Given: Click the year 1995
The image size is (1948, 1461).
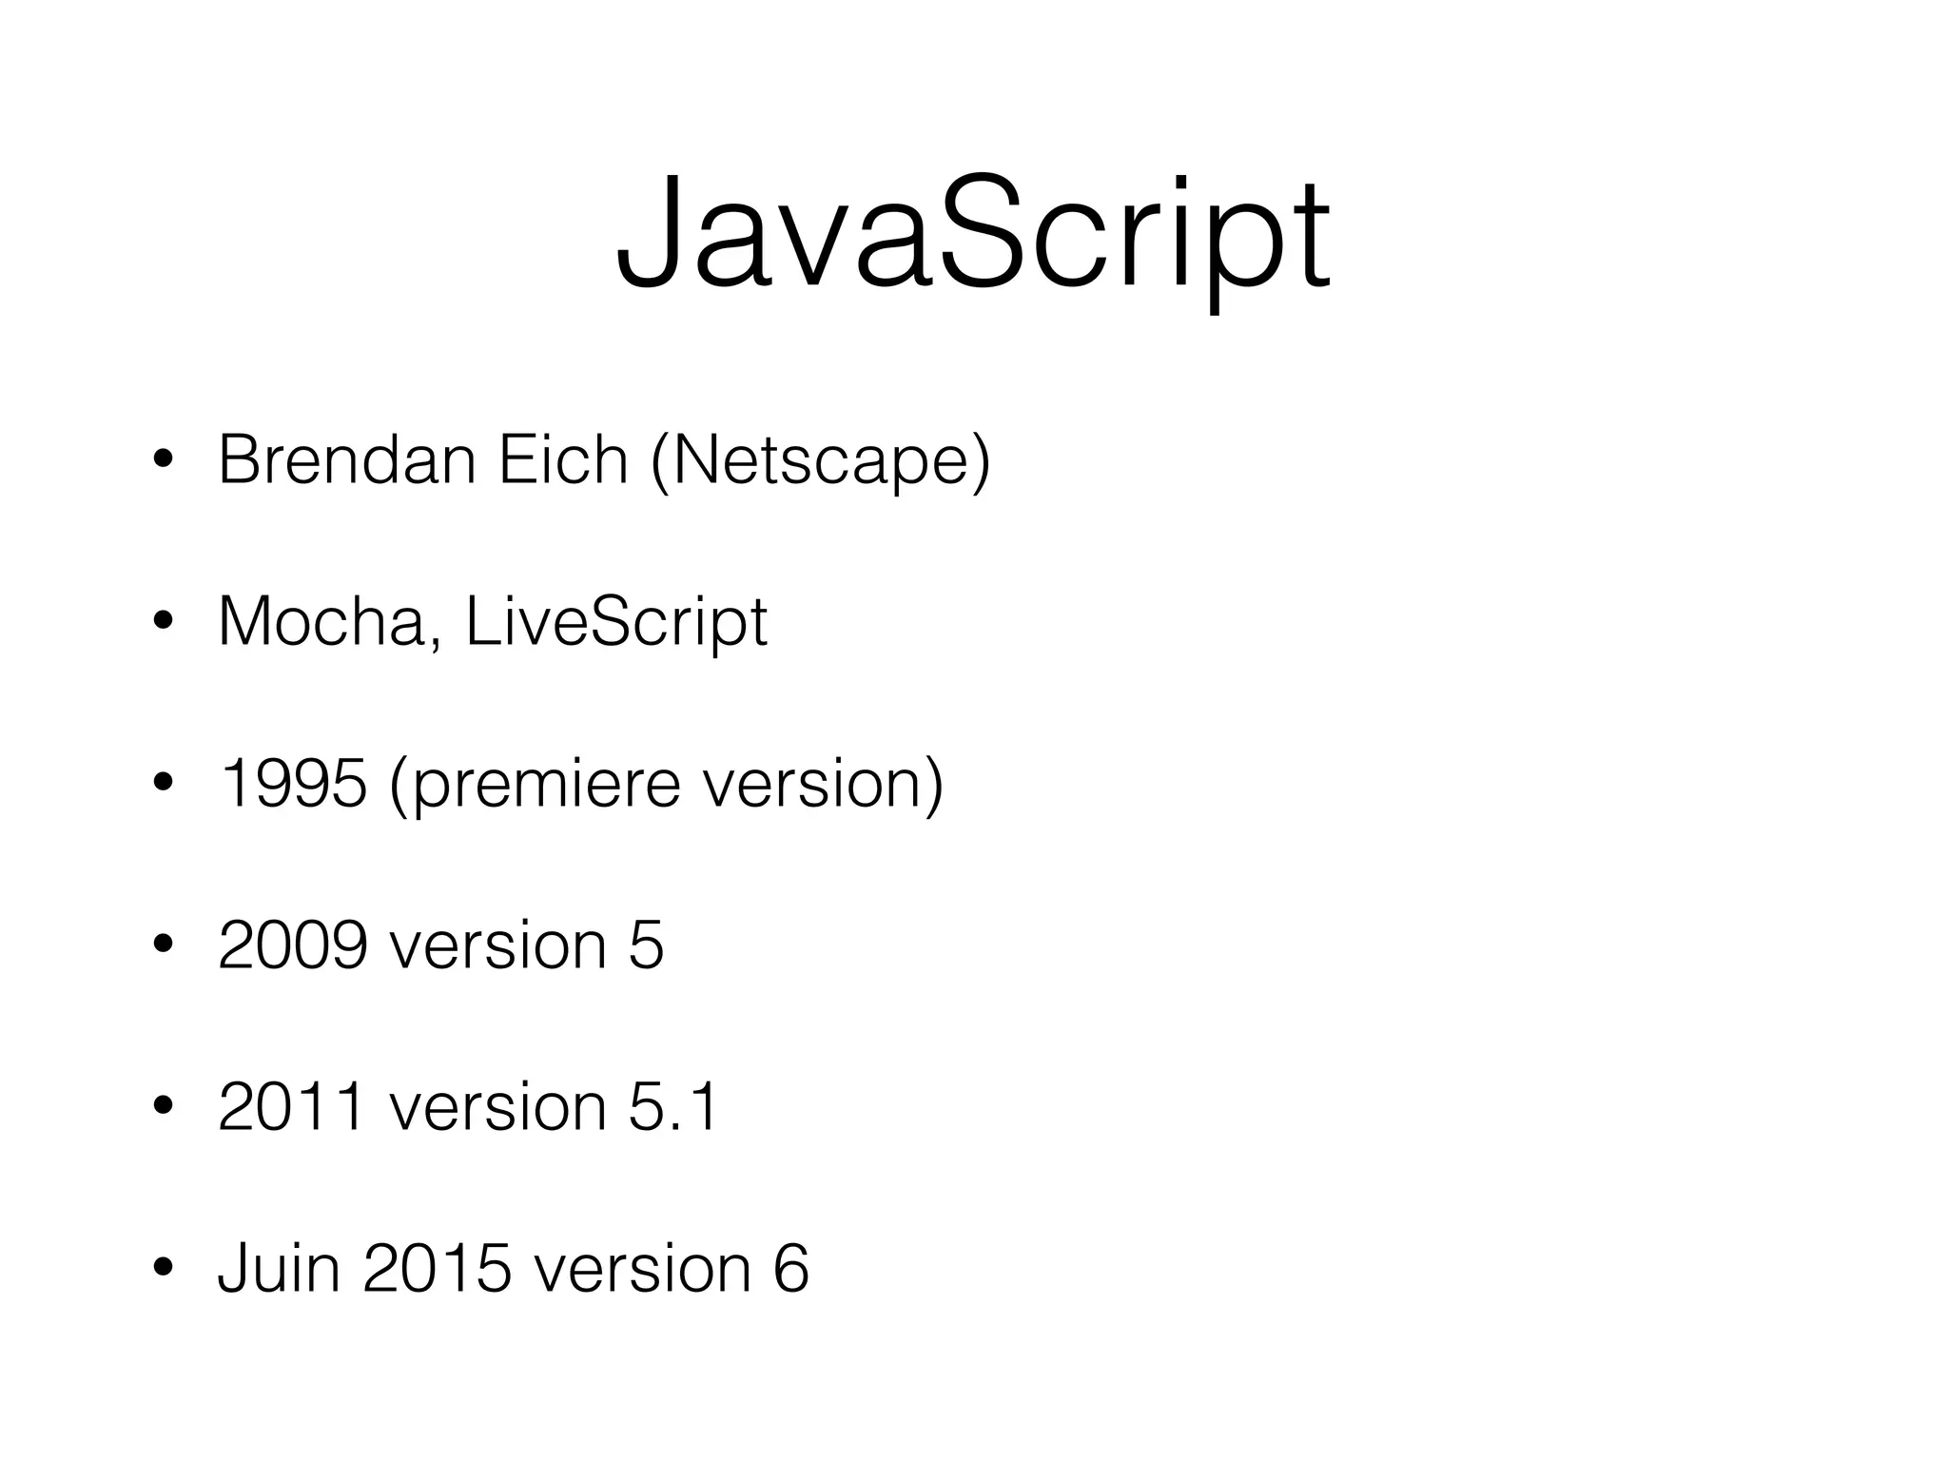Looking at the screenshot, I should click(x=292, y=786).
